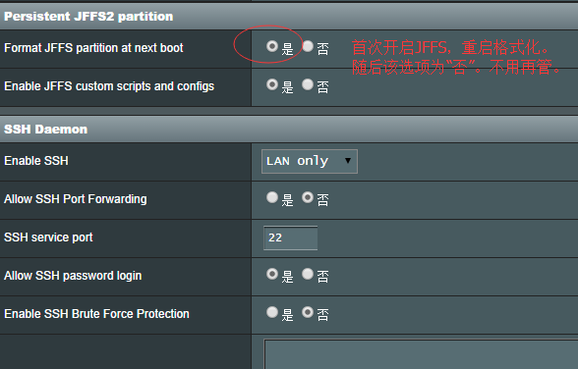This screenshot has width=578, height=369.
Task: Choose 是 for Allow SSH Port Forwarding
Action: coord(272,197)
